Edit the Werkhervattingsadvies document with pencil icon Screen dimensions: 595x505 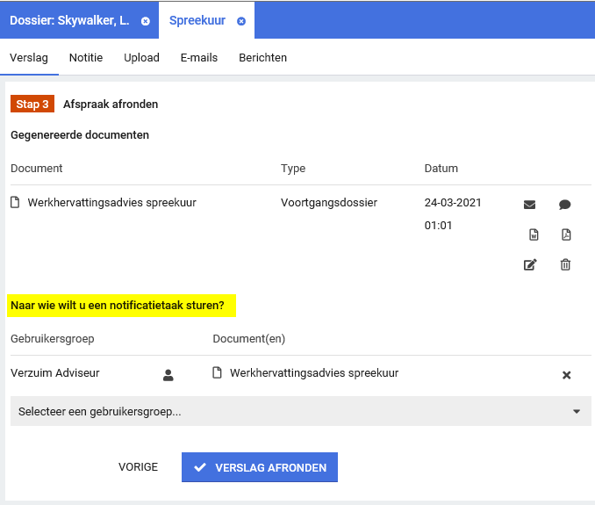tap(530, 264)
